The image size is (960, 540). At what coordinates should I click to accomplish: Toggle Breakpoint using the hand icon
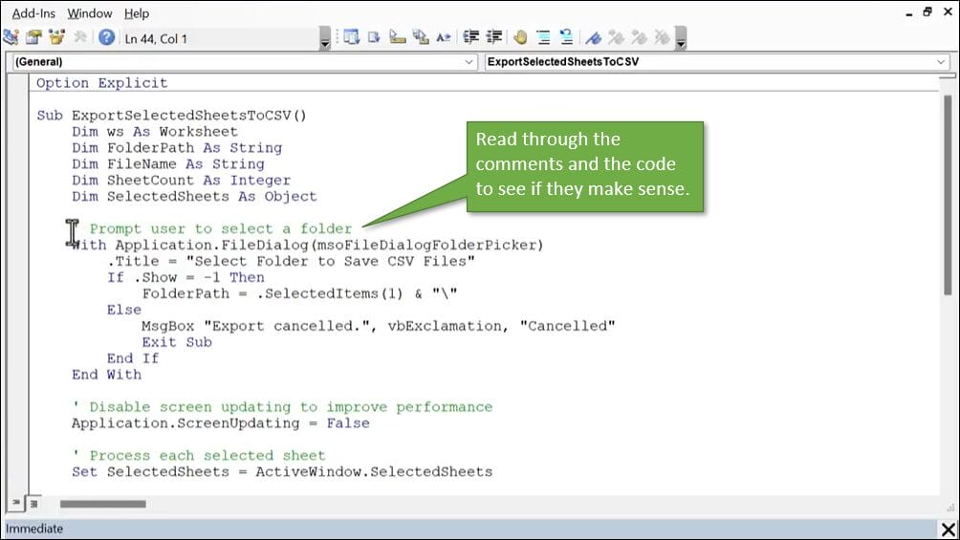tap(520, 38)
